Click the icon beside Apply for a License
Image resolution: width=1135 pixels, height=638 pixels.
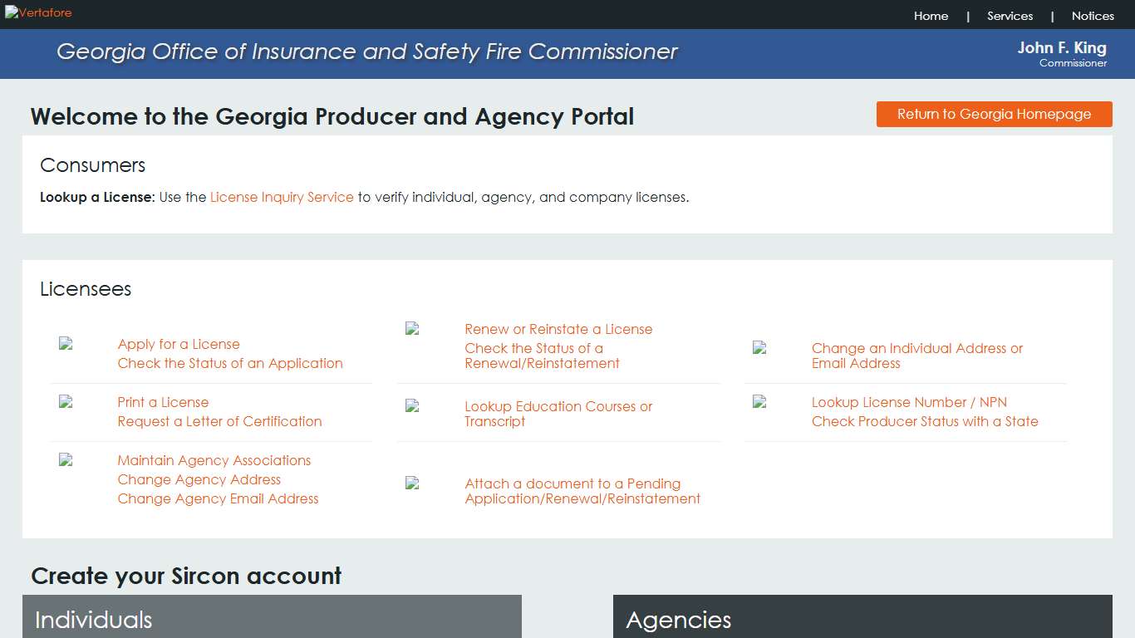pyautogui.click(x=64, y=344)
